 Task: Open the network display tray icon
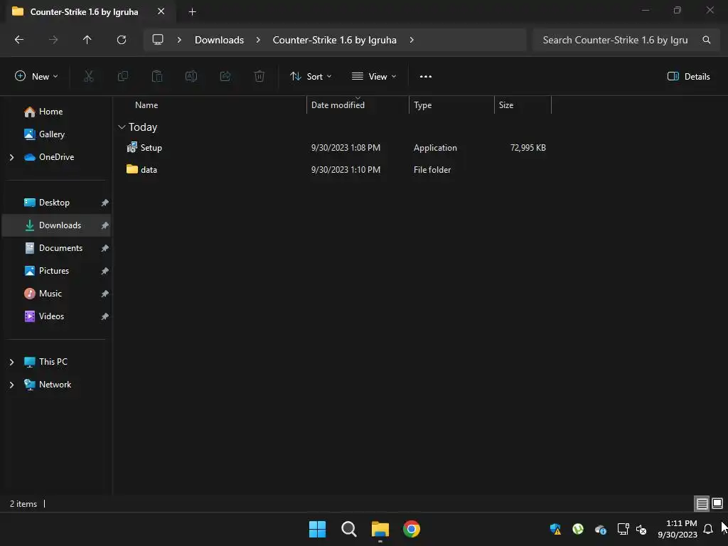coord(623,529)
